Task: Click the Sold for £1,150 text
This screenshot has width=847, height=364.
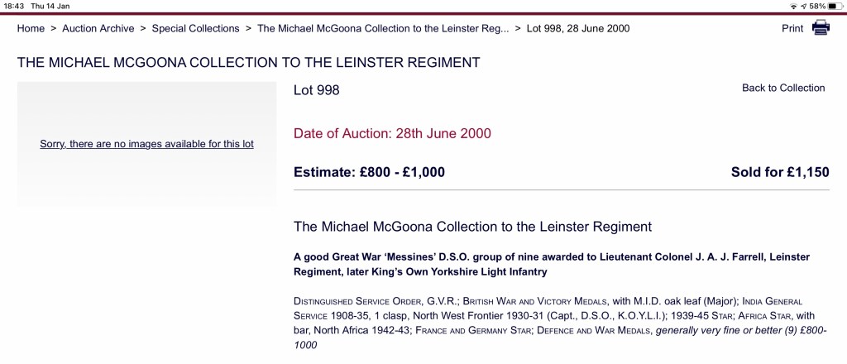Action: [x=779, y=172]
